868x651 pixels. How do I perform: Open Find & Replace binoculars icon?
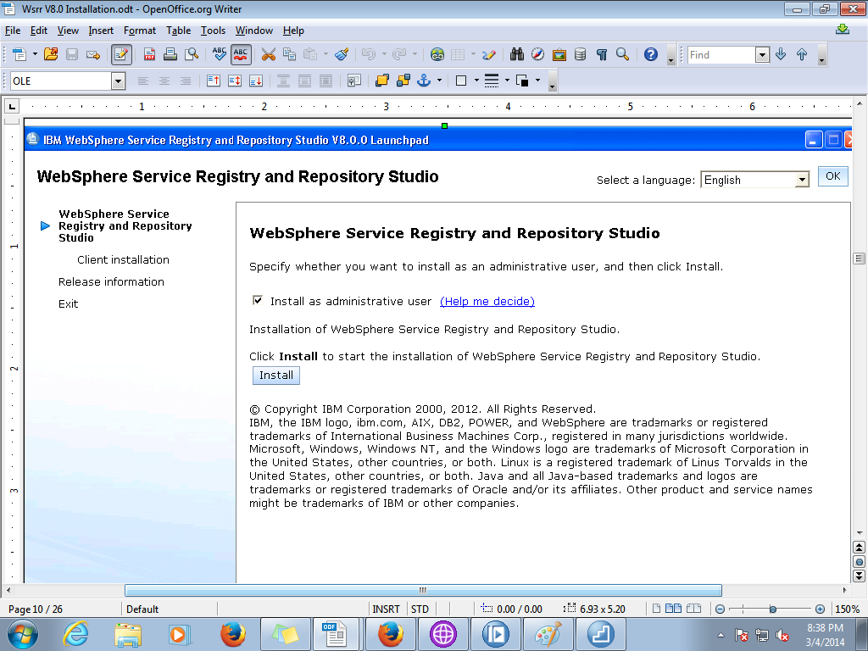[517, 54]
